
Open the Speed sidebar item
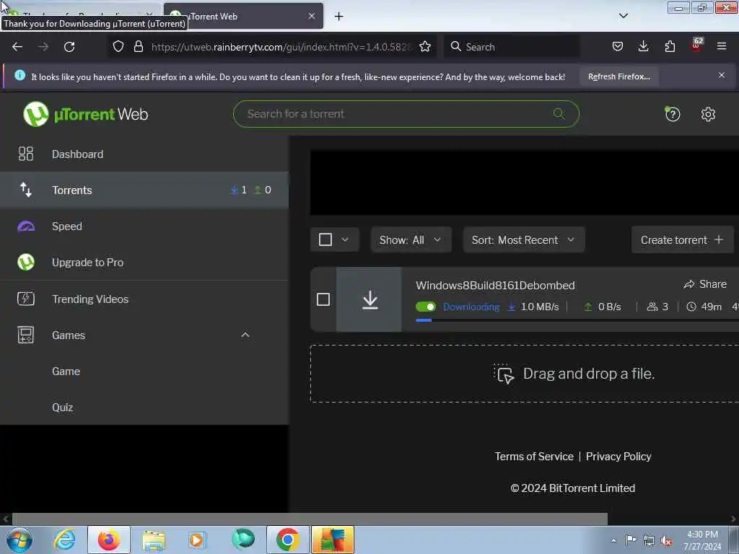point(144,227)
